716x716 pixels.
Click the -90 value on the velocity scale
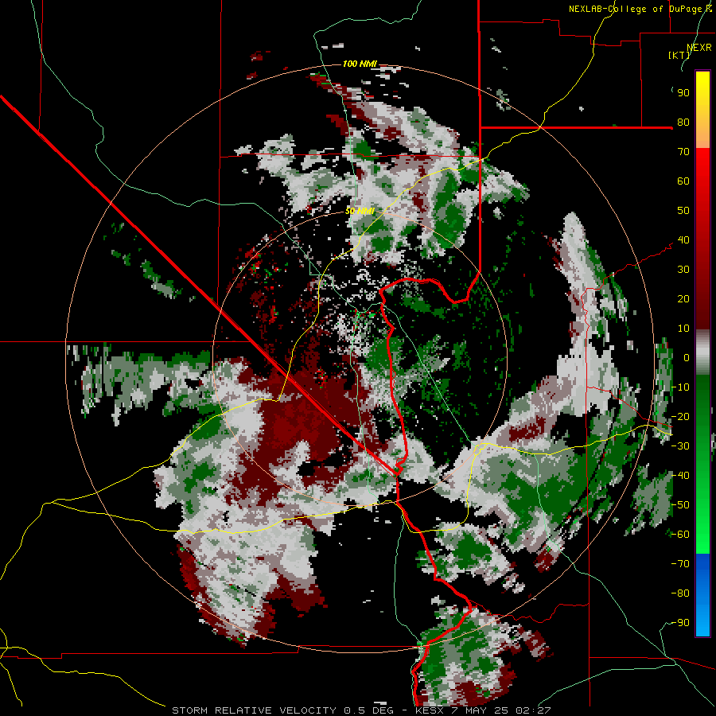tap(680, 623)
